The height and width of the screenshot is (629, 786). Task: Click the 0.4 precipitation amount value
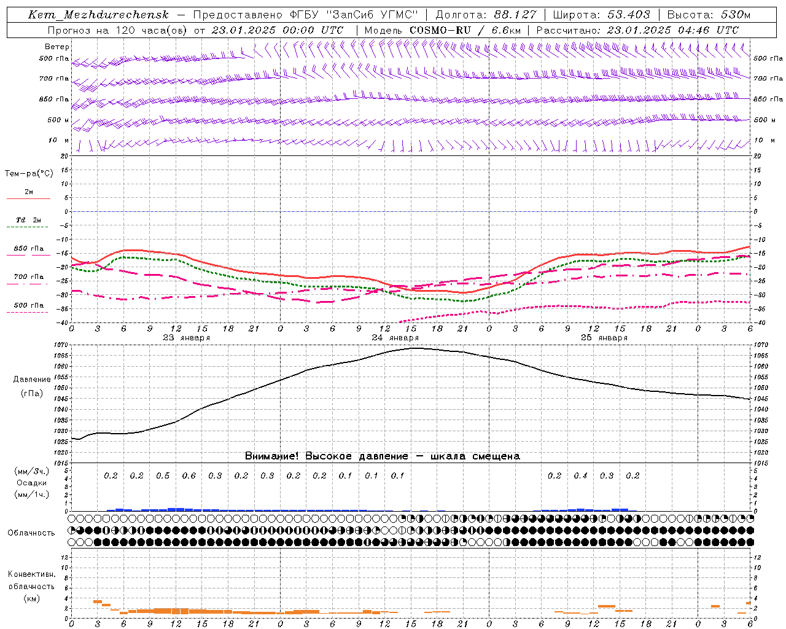click(x=580, y=476)
